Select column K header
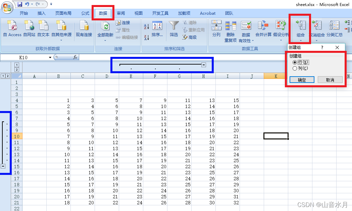352x211 pixels. tap(276, 76)
